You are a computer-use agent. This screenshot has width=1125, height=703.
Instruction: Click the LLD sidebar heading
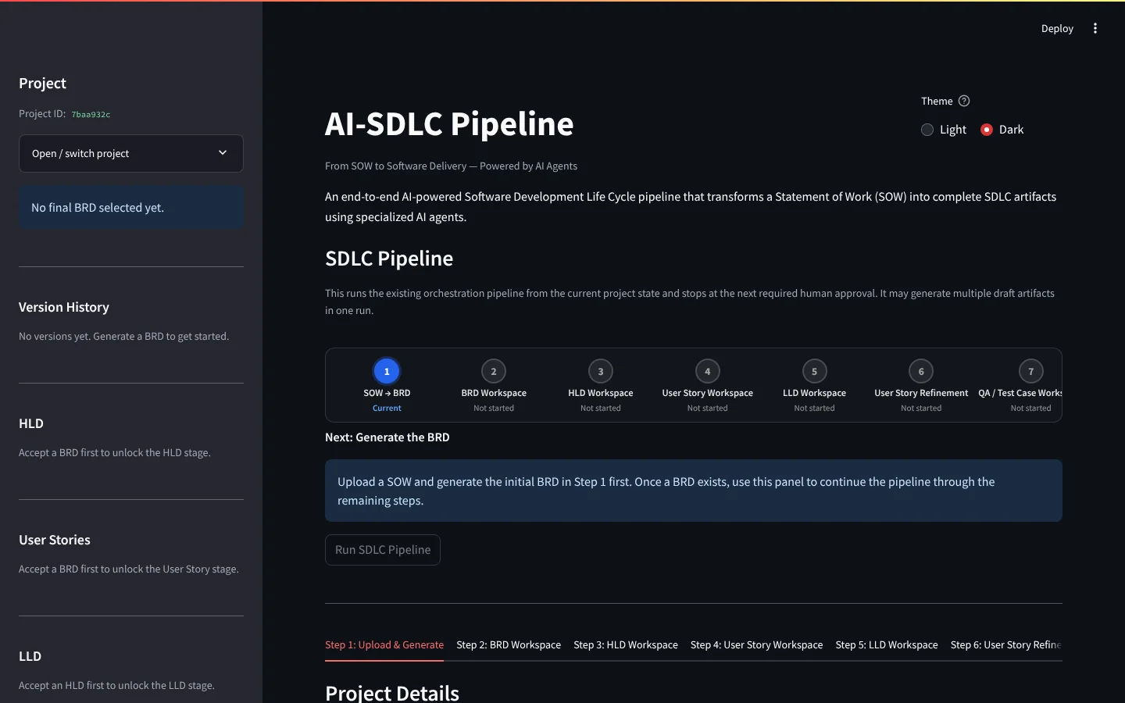[30, 656]
